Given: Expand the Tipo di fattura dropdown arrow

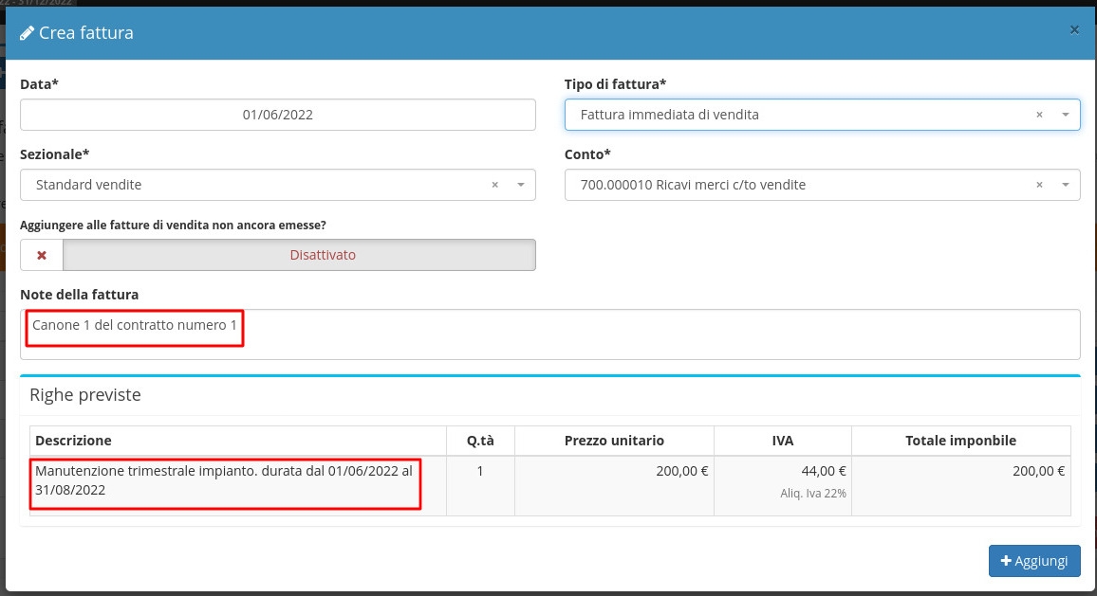Looking at the screenshot, I should tap(1065, 115).
